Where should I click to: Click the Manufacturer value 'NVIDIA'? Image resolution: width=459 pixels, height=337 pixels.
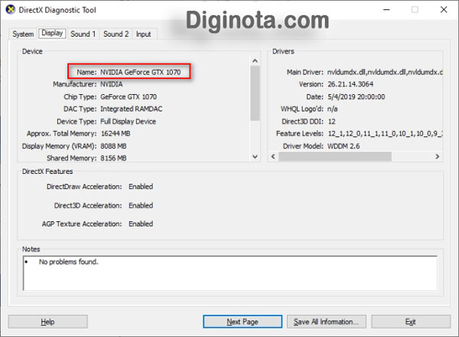pyautogui.click(x=112, y=84)
